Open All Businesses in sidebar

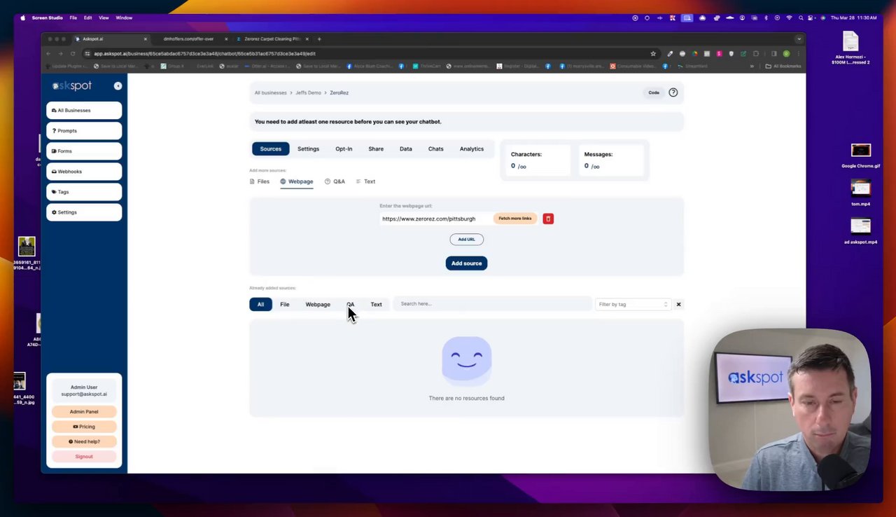84,110
